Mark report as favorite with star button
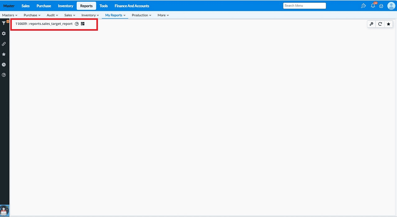 pos(388,24)
